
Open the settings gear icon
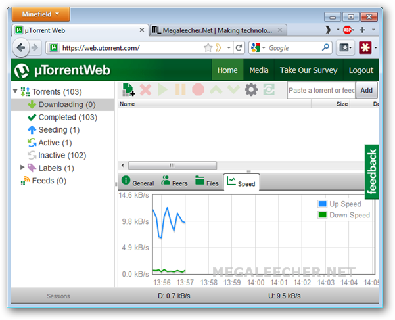pos(252,89)
